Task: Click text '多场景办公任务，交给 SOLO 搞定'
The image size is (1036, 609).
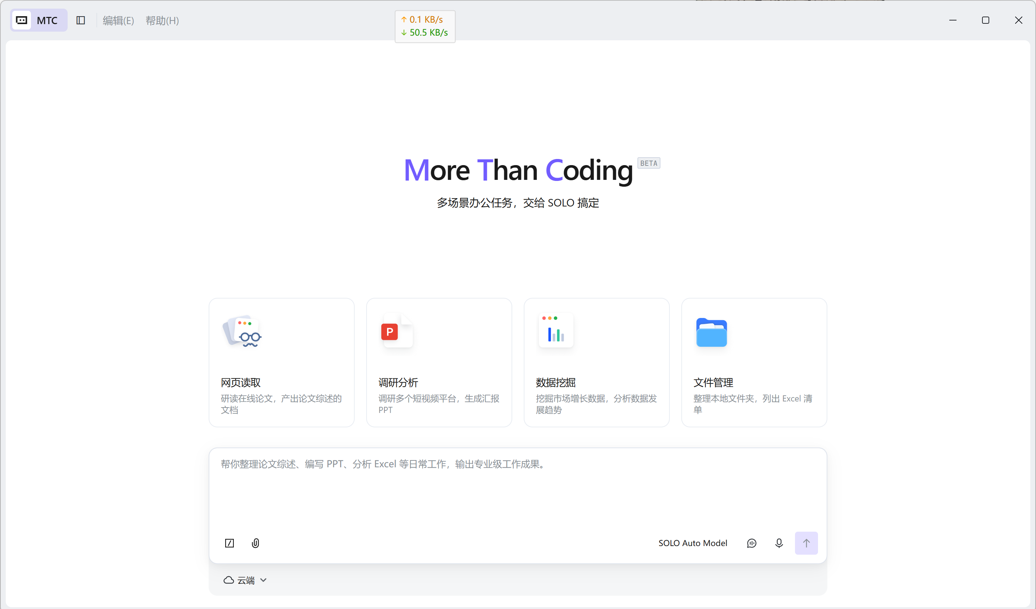Action: [x=518, y=203]
